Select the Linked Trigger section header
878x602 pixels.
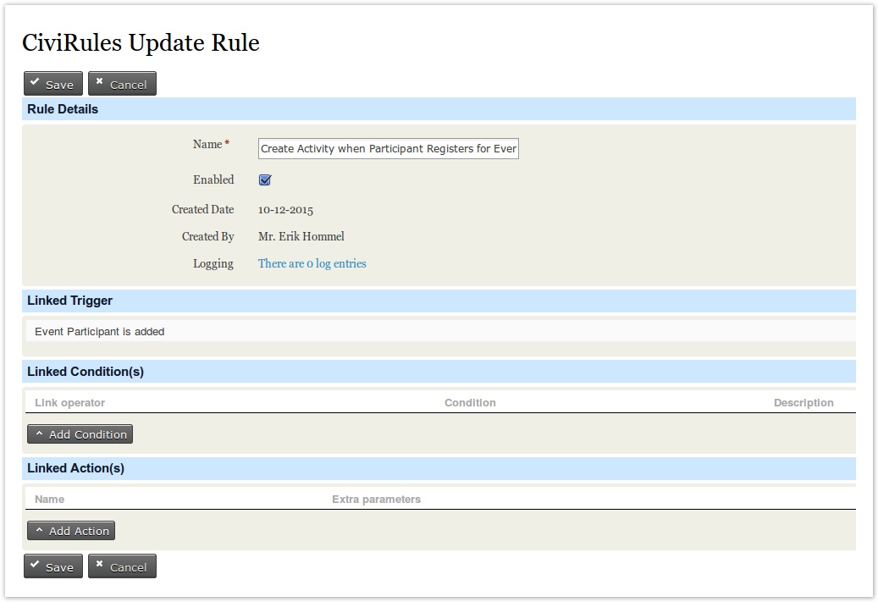(x=69, y=301)
